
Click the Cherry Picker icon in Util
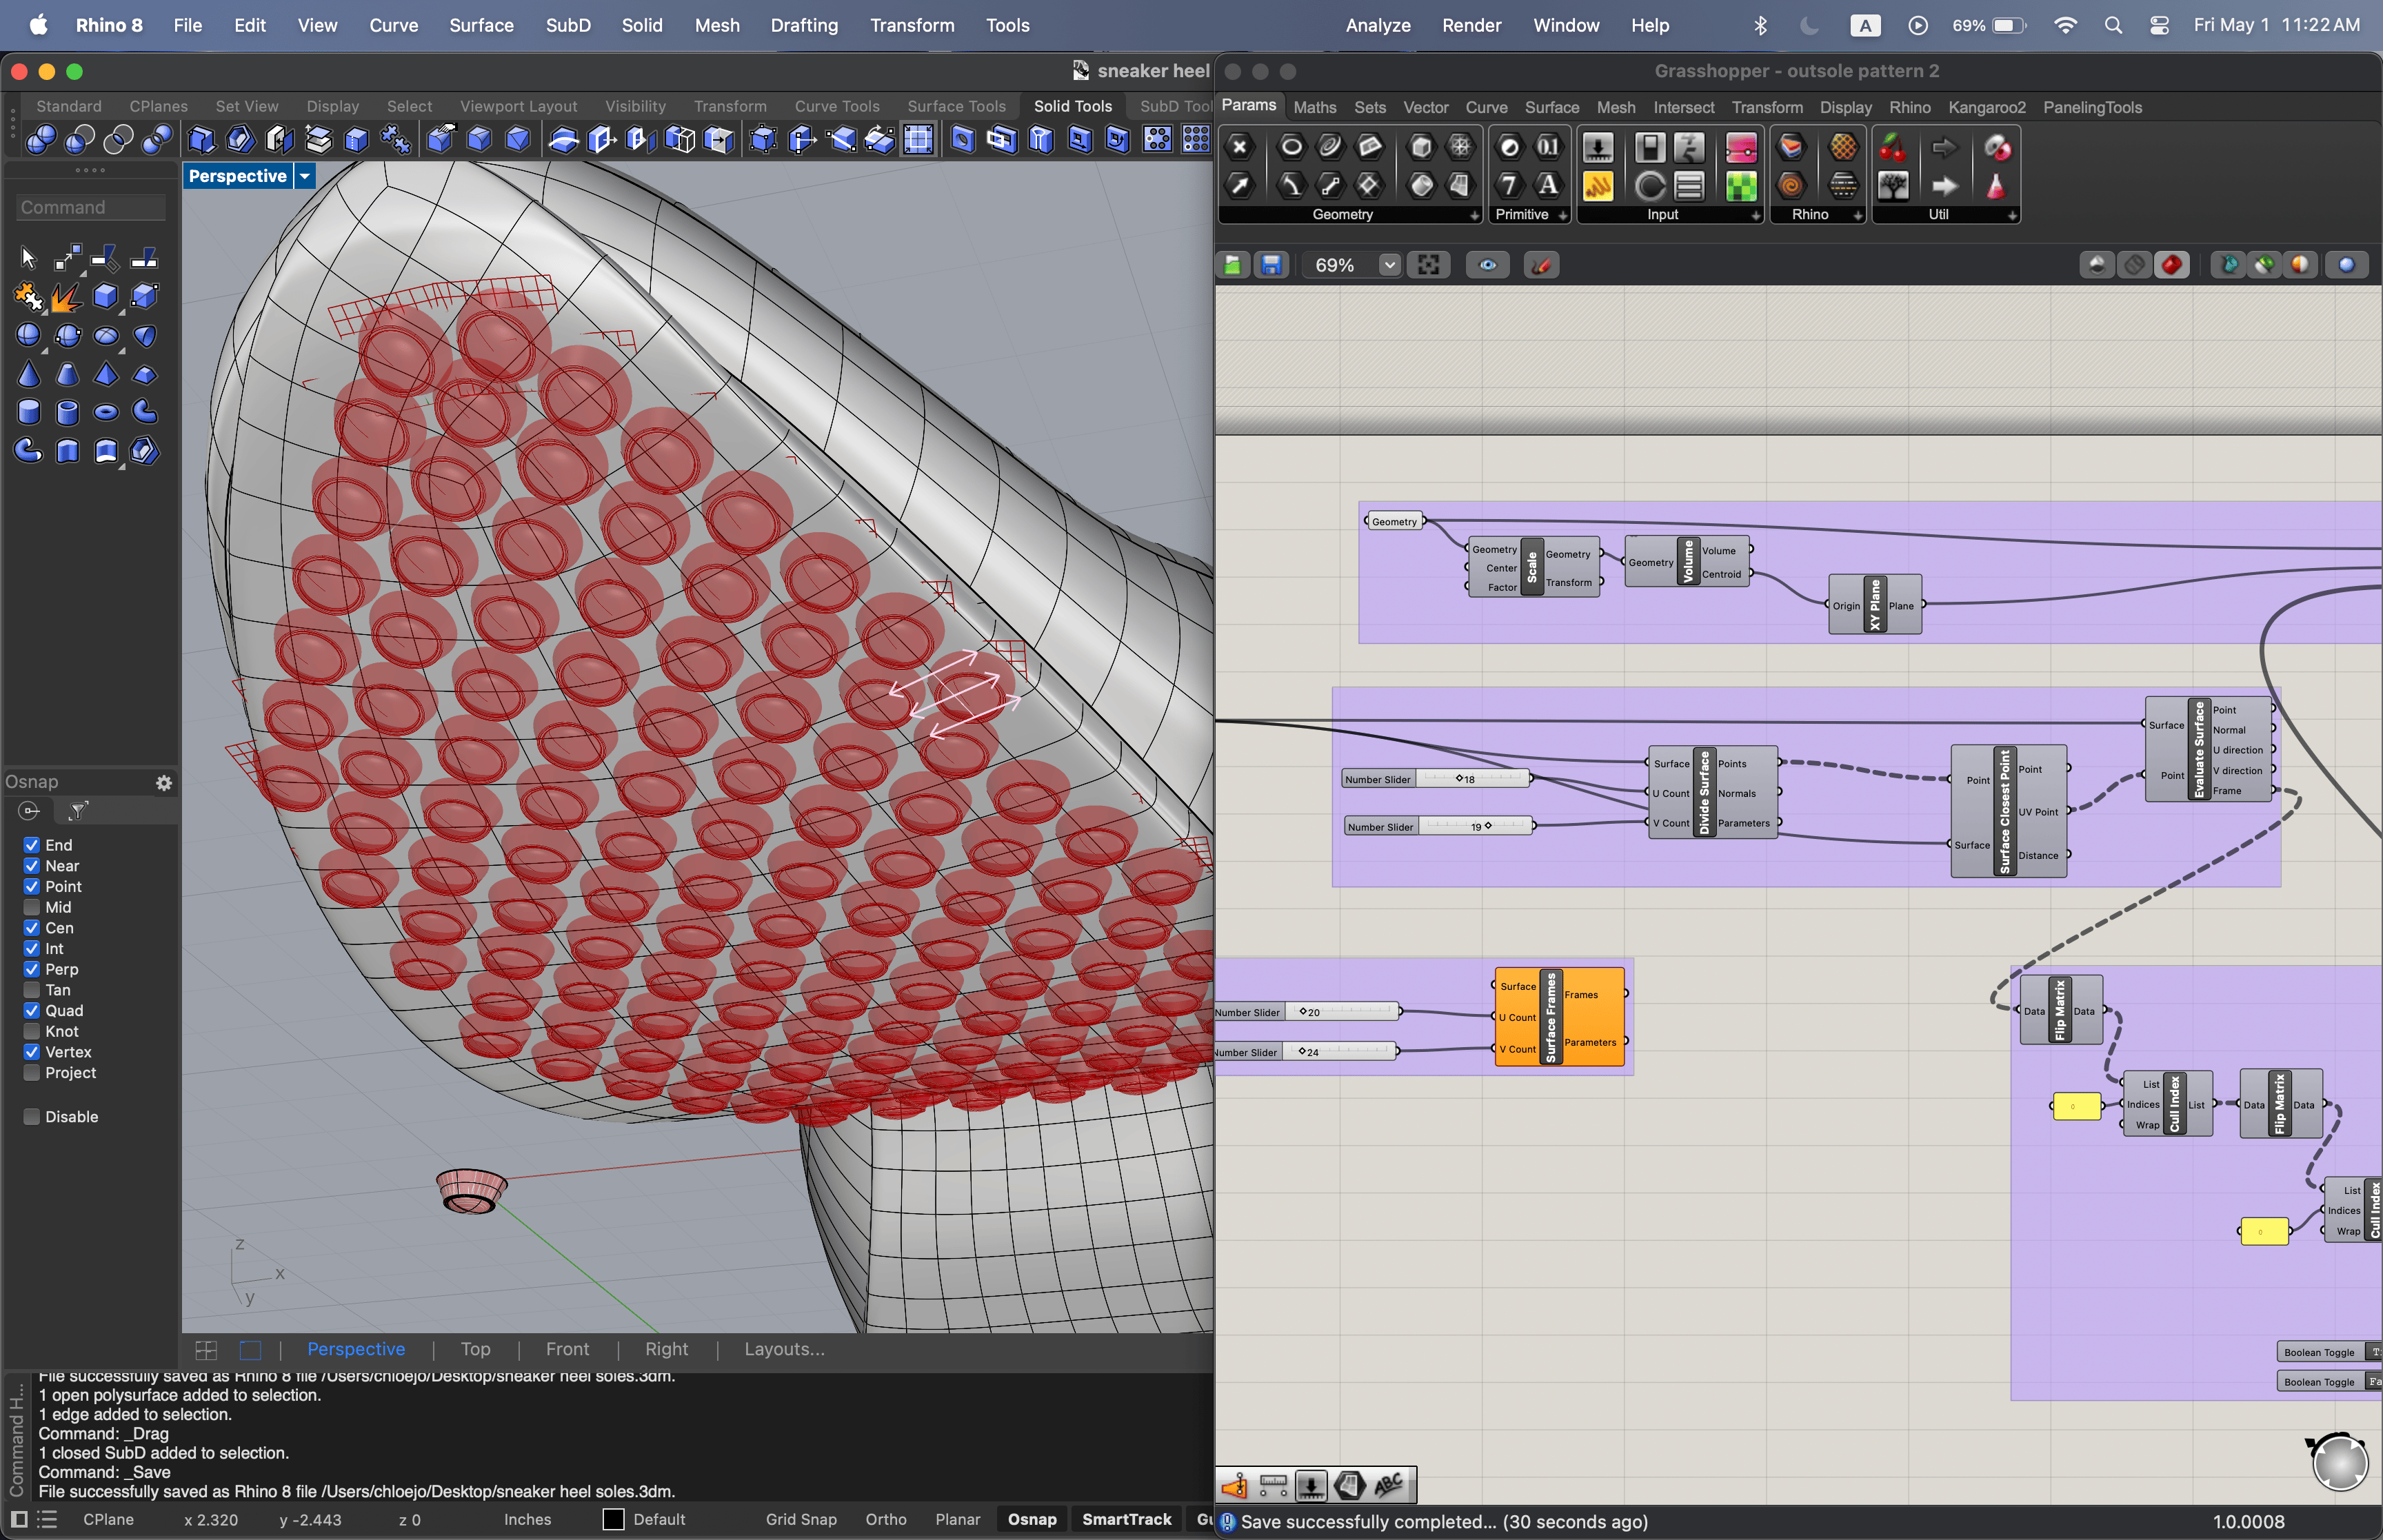pos(1893,148)
